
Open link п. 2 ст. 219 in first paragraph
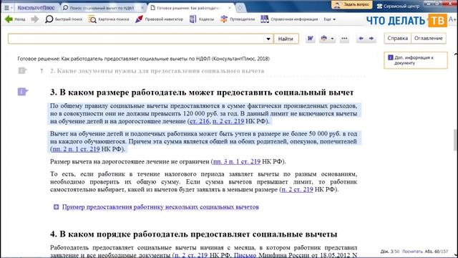click(228, 121)
